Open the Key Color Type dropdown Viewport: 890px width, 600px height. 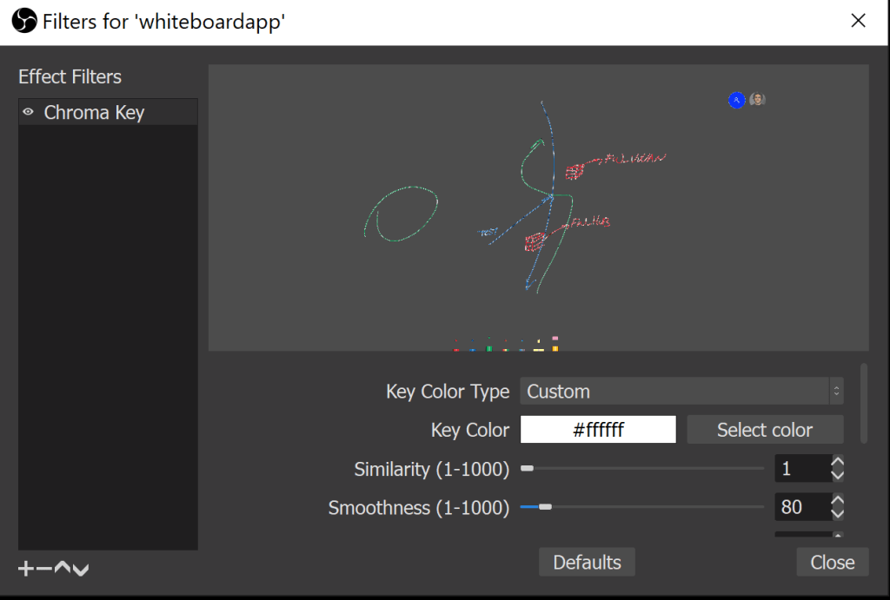tap(681, 392)
